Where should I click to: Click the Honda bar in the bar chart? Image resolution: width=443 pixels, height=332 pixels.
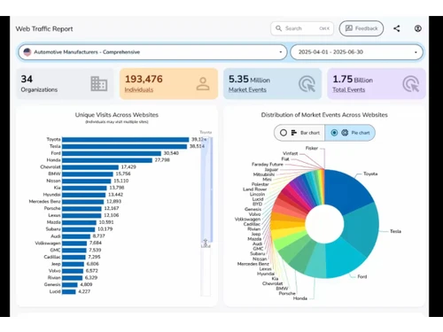(107, 160)
